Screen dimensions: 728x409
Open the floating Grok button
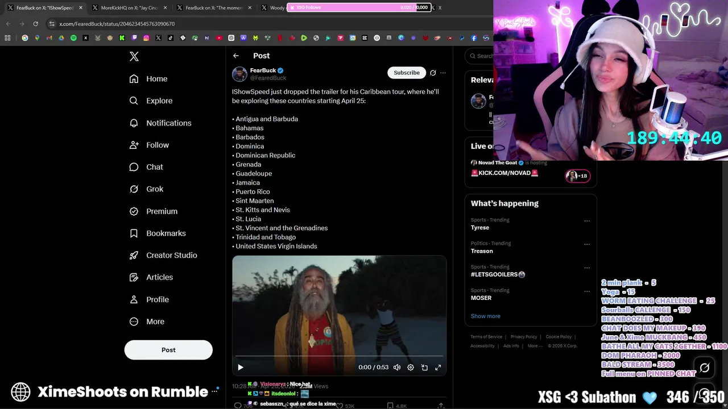(705, 368)
